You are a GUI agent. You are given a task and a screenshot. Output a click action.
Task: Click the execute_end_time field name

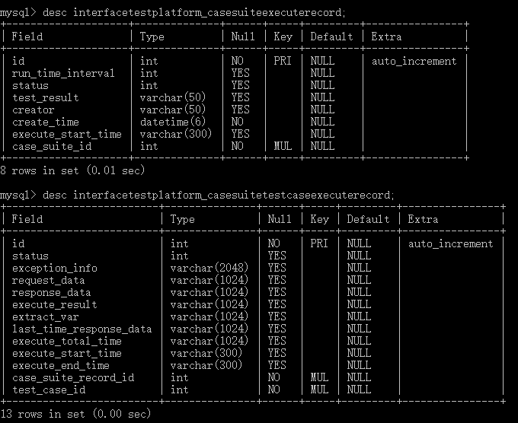[x=61, y=366]
